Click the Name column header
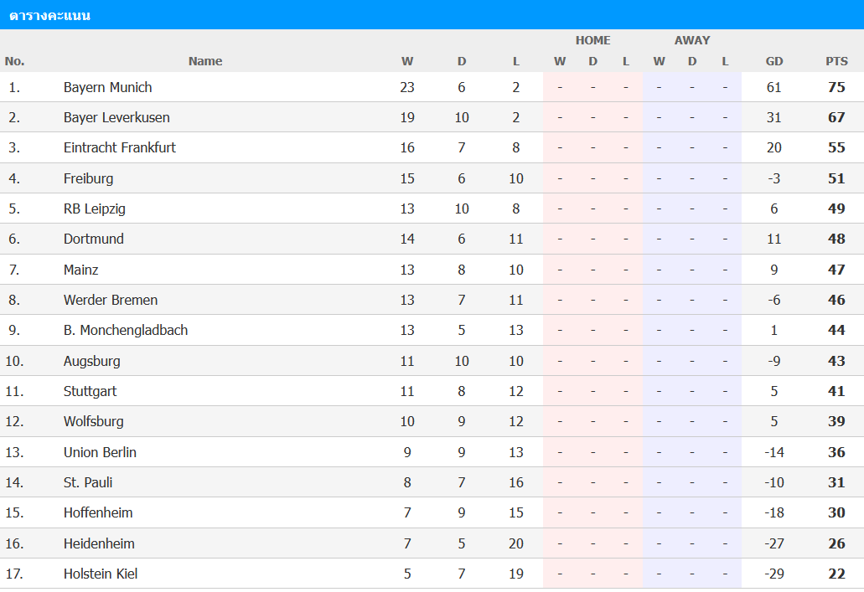 [205, 61]
